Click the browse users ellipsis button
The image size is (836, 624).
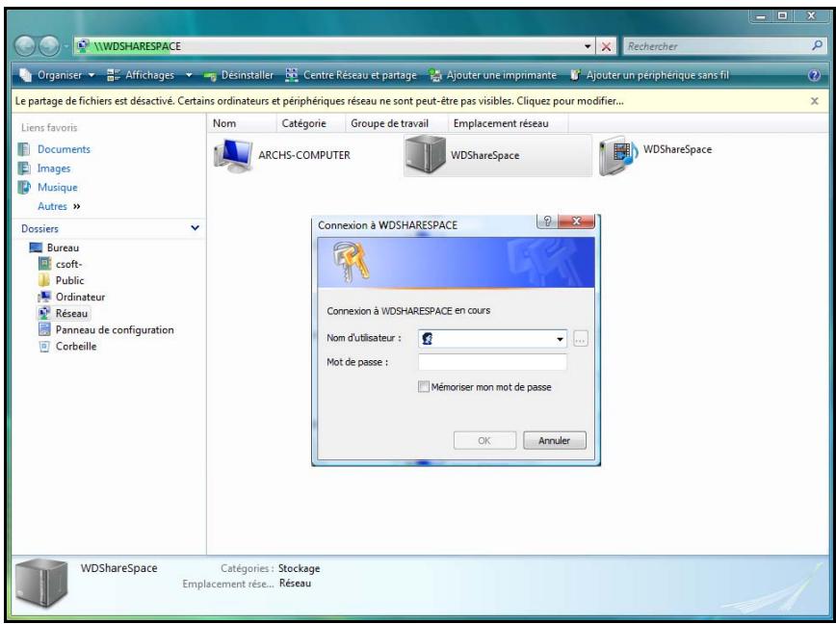pos(581,338)
